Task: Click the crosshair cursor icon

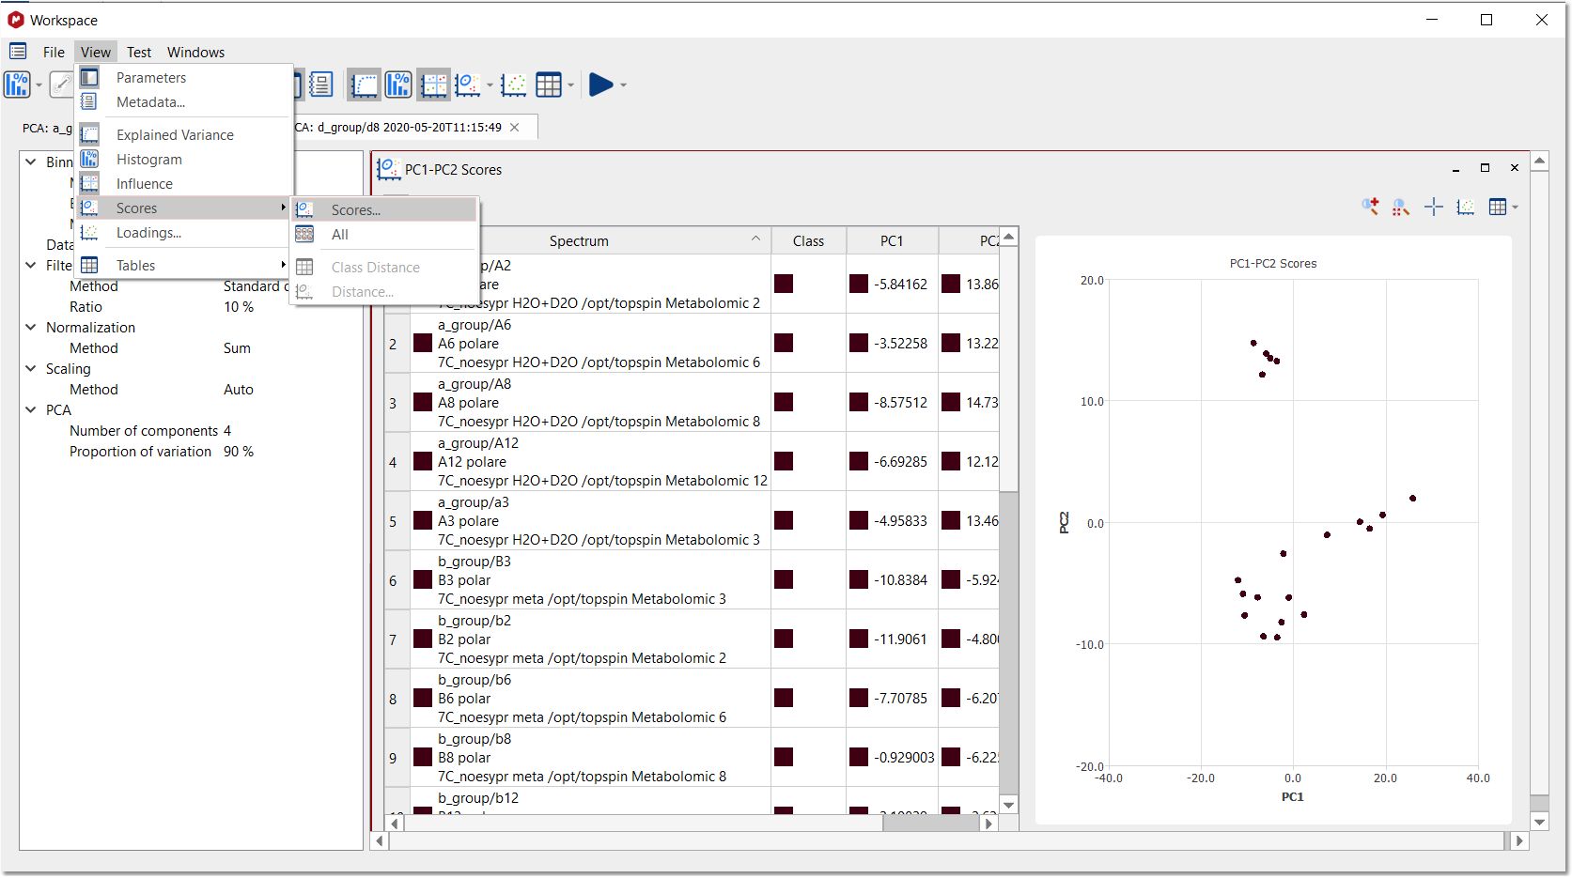Action: (x=1433, y=207)
